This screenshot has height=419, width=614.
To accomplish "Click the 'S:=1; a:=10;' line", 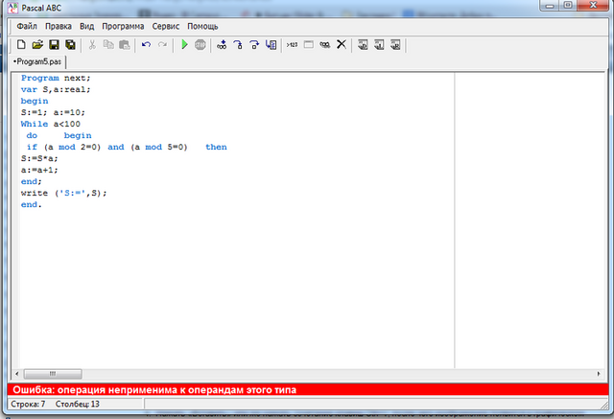I will tap(53, 112).
